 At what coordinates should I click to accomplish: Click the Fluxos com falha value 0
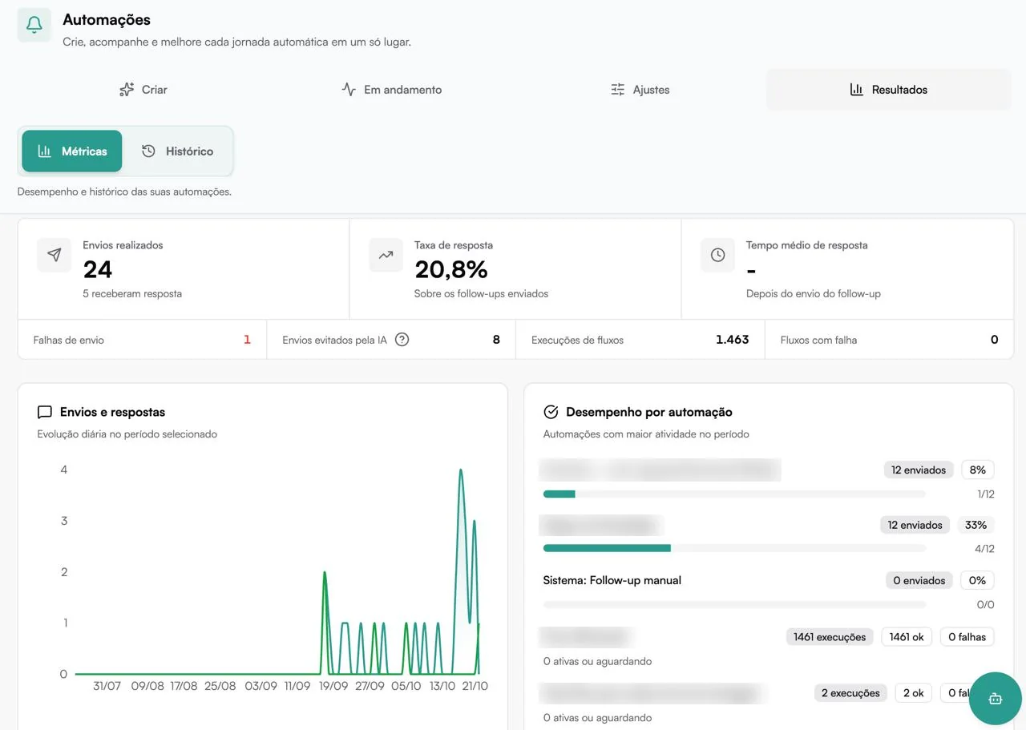coord(994,340)
